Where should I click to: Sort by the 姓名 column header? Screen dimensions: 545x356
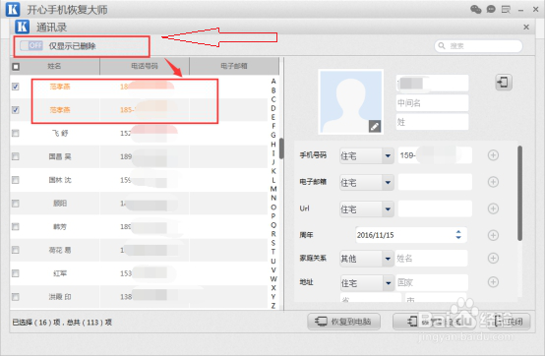[x=54, y=66]
